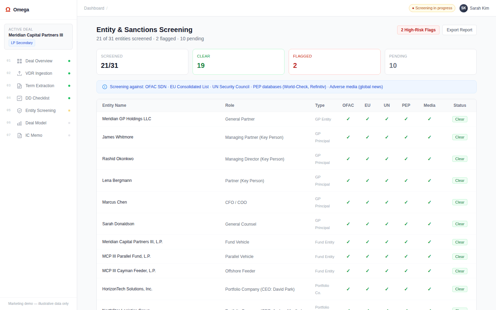
Task: Click the Export Report button
Action: pyautogui.click(x=459, y=30)
